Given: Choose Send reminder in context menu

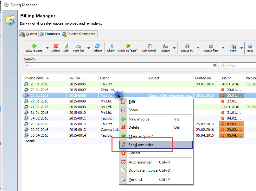Looking at the screenshot, I should [x=141, y=145].
